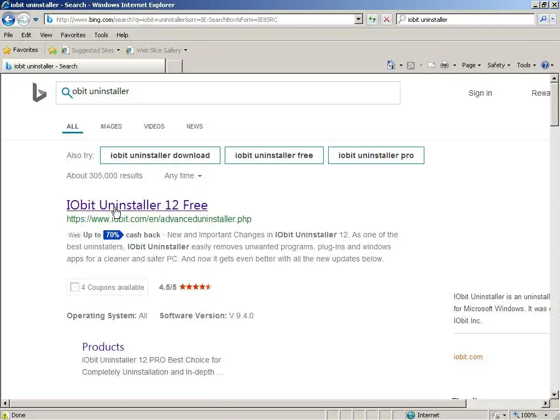
Task: Open recent pages dropdown next to Forward
Action: [x=36, y=20]
